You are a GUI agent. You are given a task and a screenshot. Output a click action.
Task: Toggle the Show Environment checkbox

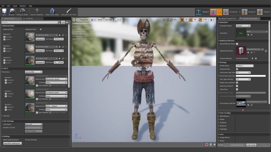pyautogui.click(x=237, y=86)
